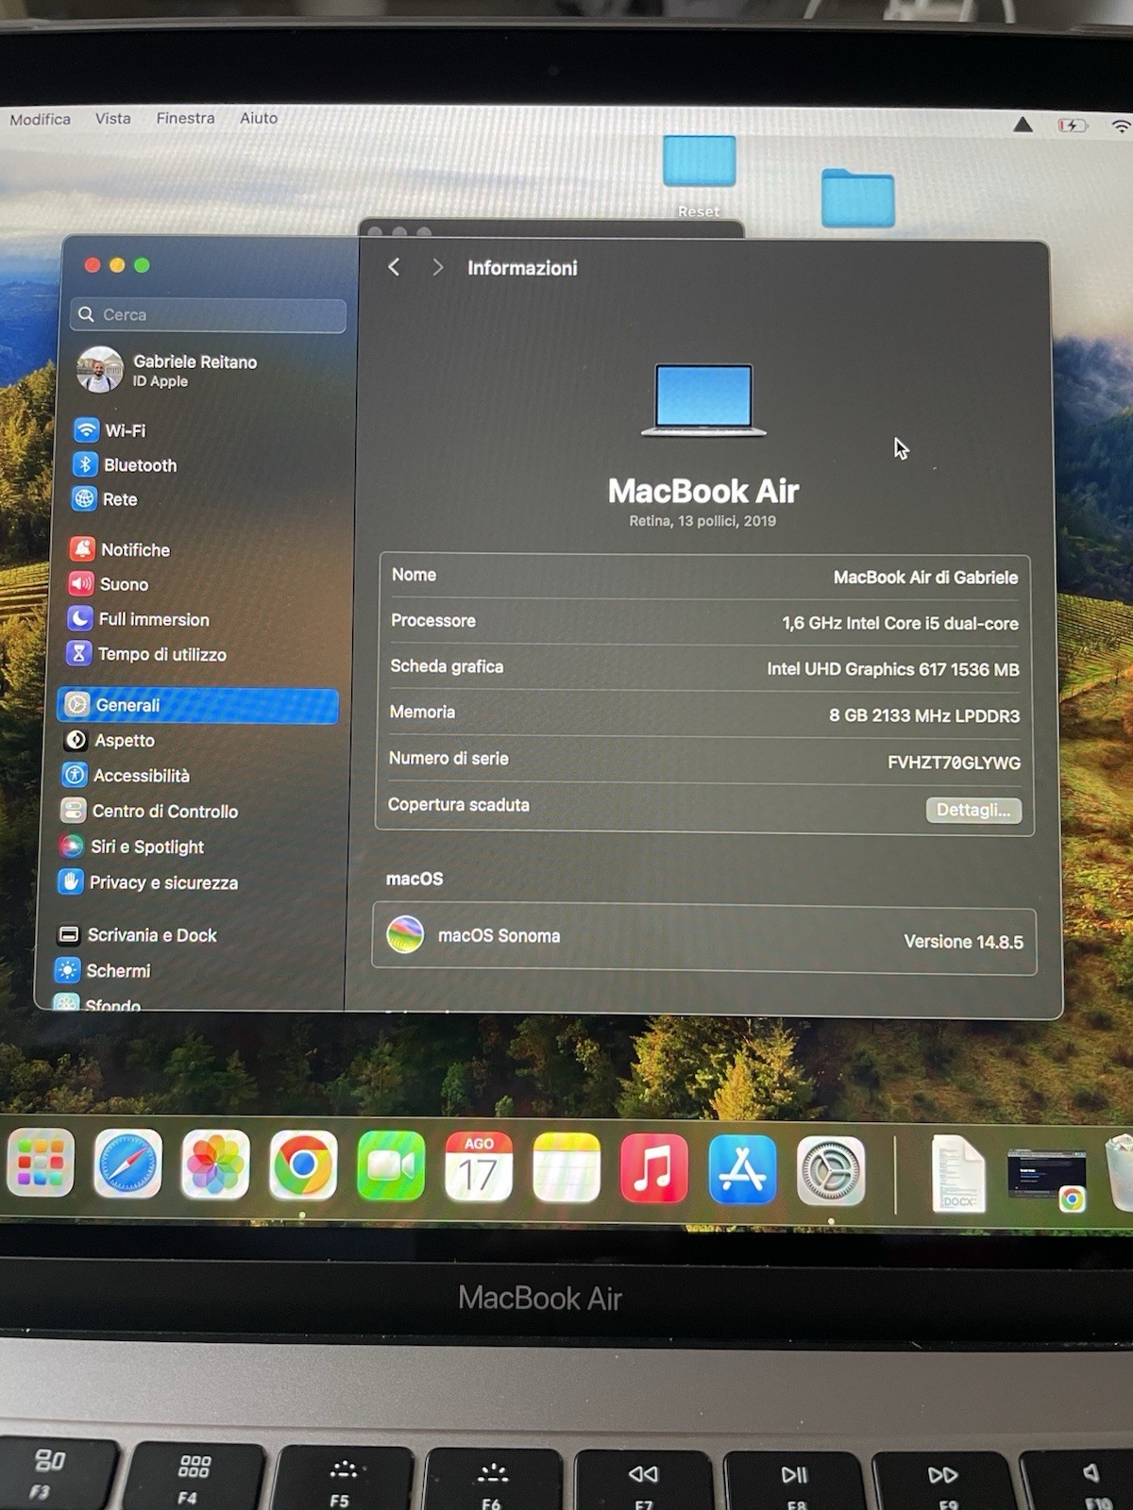The width and height of the screenshot is (1133, 1510).
Task: Click processor value 1,6 GHz Intel Core i5
Action: coord(900,624)
